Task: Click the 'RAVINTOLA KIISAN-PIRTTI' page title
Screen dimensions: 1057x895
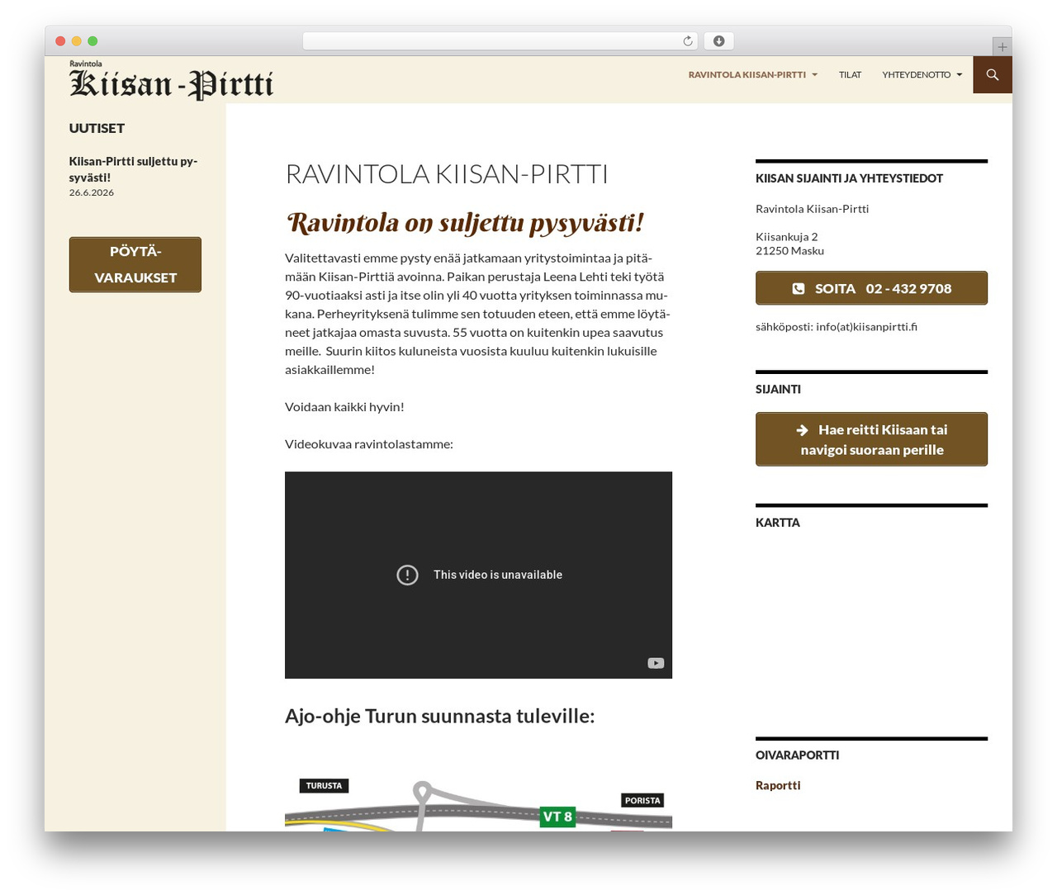Action: point(447,174)
